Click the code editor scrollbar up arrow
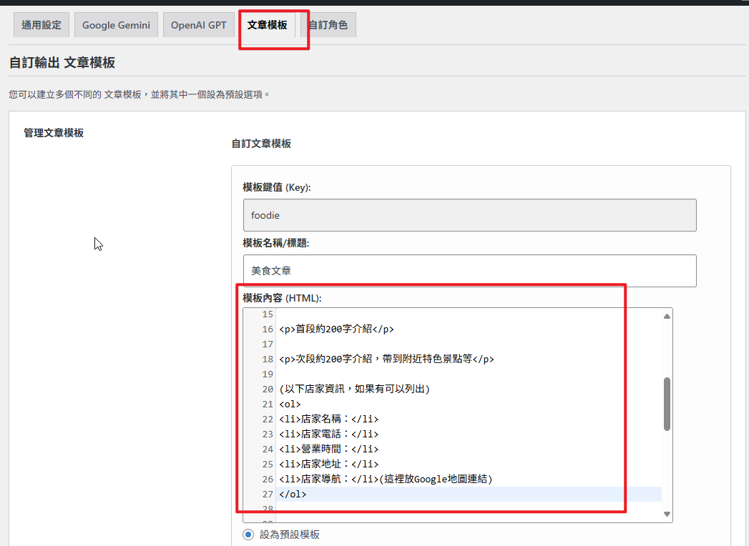This screenshot has height=546, width=749. point(667,316)
